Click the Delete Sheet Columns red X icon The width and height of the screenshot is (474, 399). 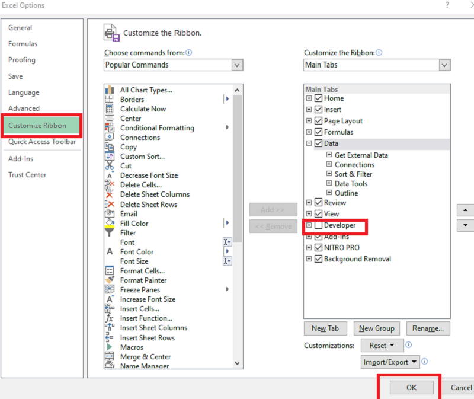point(110,194)
